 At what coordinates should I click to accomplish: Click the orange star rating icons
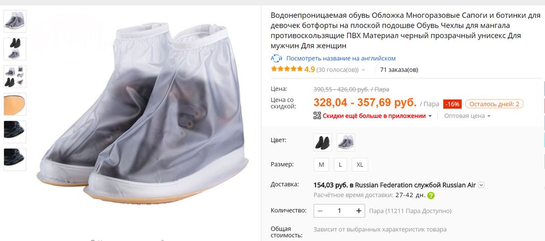pyautogui.click(x=287, y=70)
